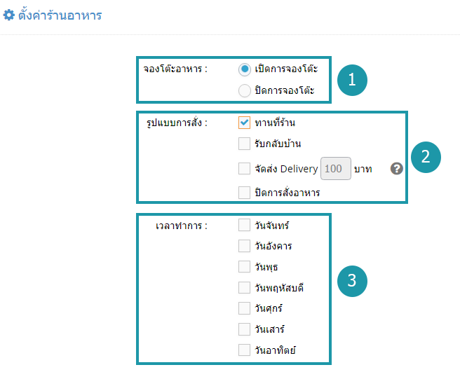Select เปิดการจองโต๊ะ radio button
The image size is (460, 372).
[x=244, y=69]
